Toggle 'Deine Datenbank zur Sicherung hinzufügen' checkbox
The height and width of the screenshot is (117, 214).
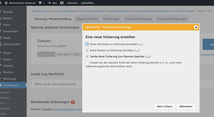click(87, 44)
